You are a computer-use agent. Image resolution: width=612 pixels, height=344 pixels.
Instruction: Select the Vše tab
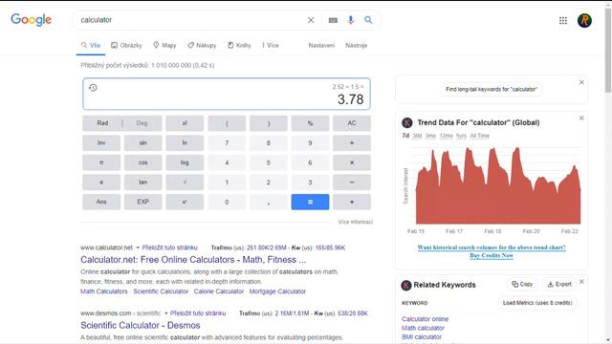pos(91,45)
